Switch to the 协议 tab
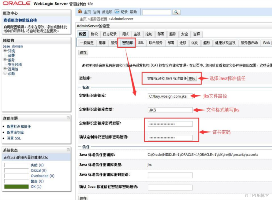 (95, 34)
